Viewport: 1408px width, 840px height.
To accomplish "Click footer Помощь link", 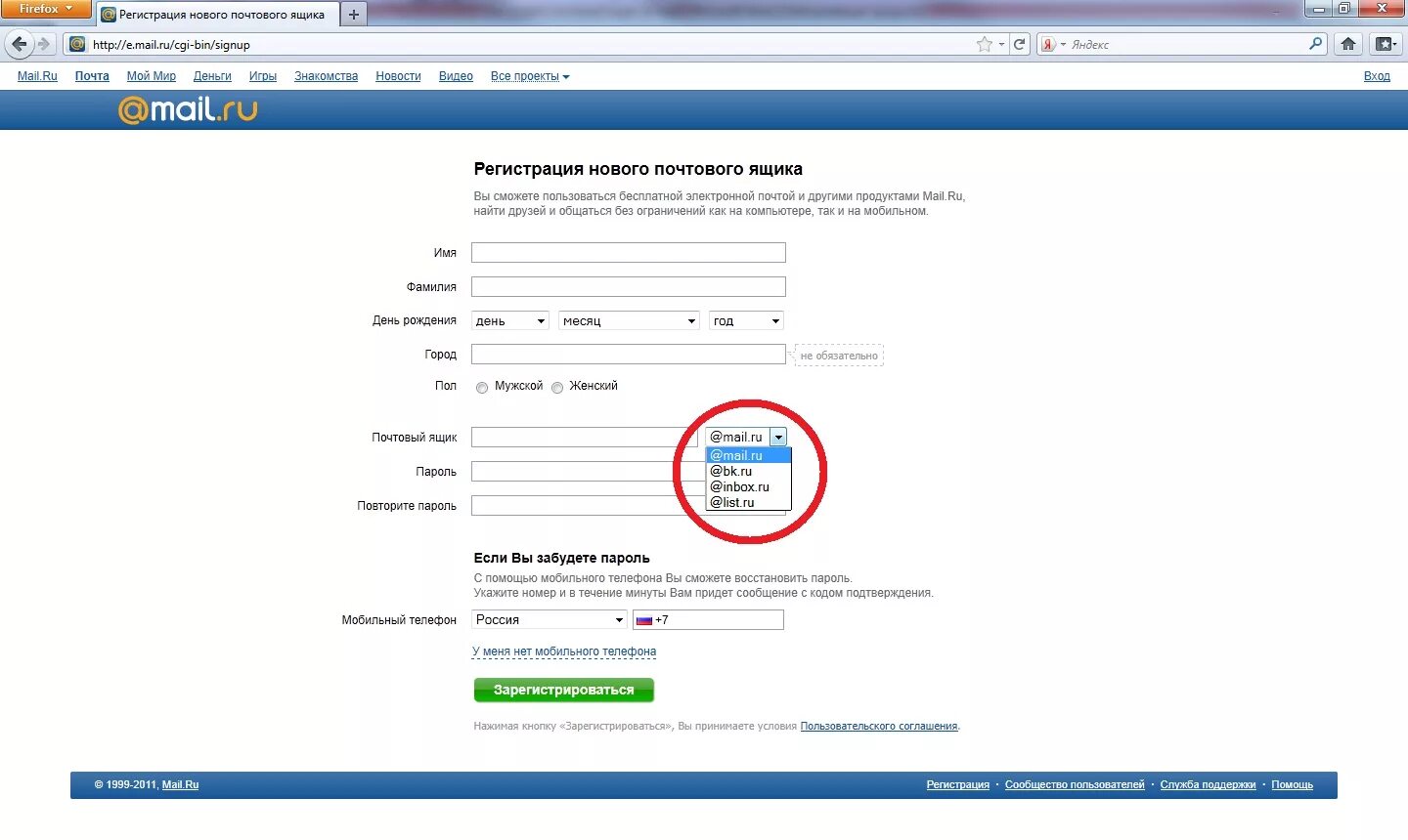I will 1292,784.
